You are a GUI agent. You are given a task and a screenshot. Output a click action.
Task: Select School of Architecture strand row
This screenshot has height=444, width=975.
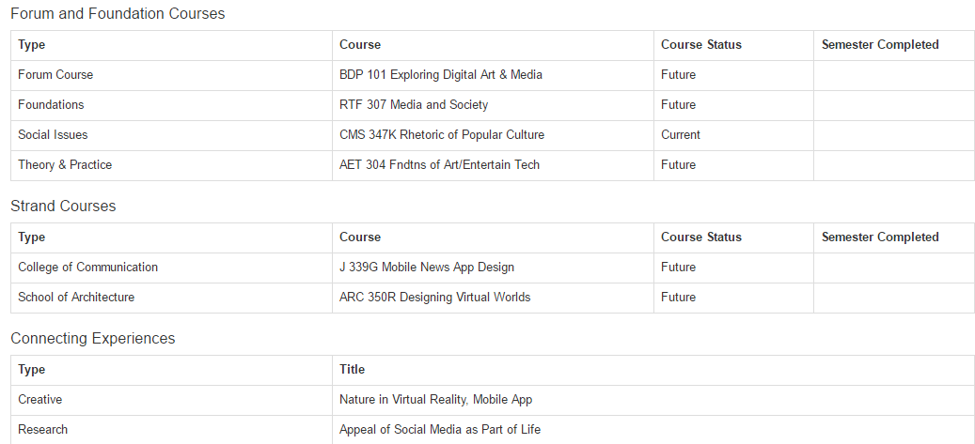(x=76, y=298)
